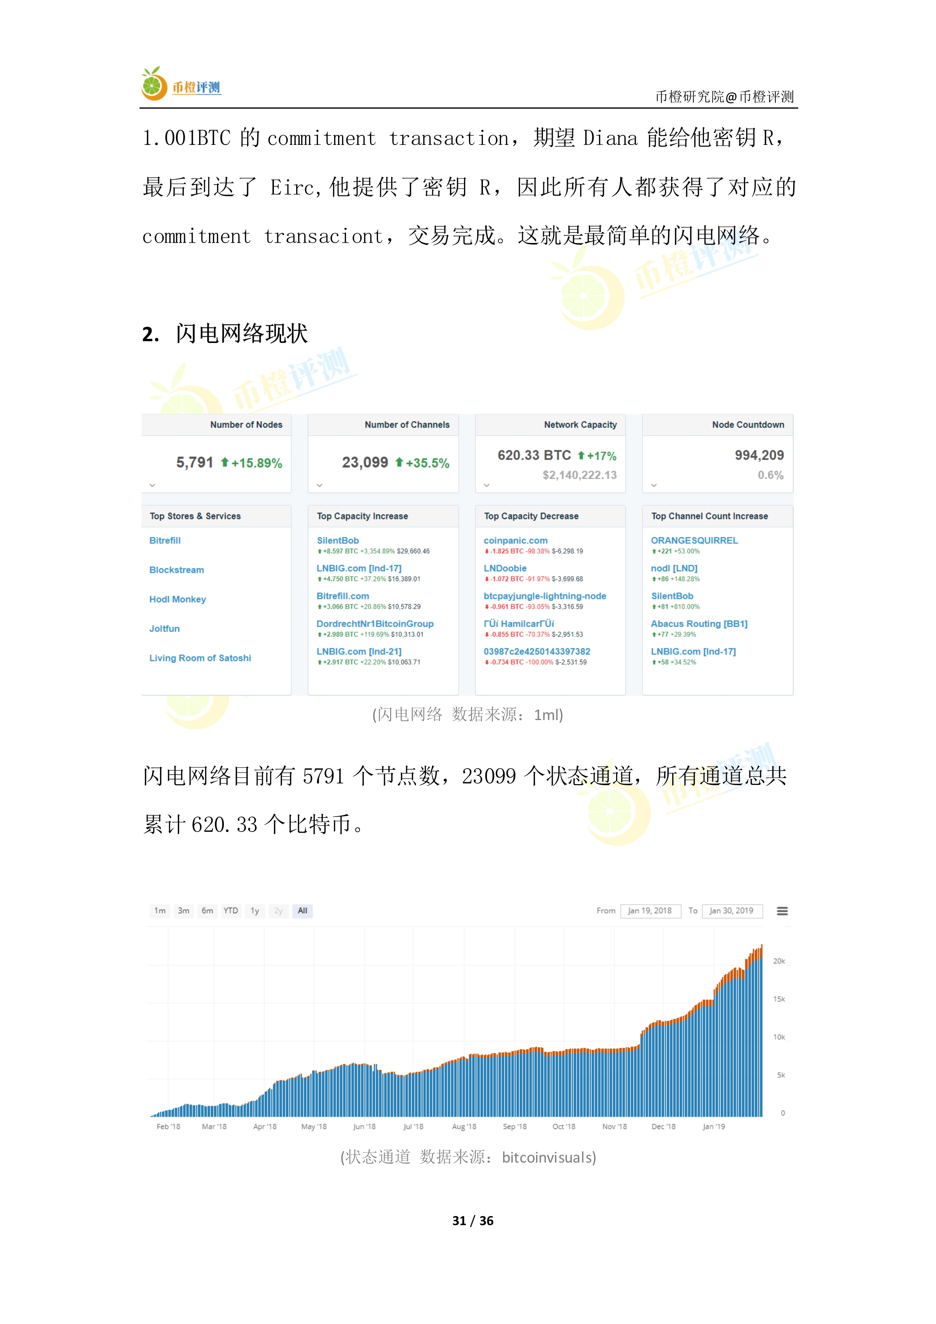Open the LNDoobie node link
The image size is (936, 1324).
505,568
